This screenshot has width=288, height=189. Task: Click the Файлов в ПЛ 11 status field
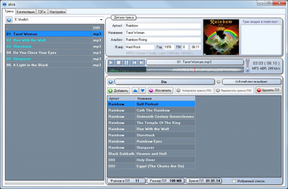point(126,181)
